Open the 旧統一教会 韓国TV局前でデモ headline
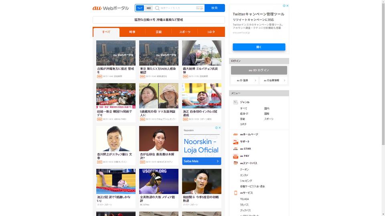 click(x=115, y=113)
